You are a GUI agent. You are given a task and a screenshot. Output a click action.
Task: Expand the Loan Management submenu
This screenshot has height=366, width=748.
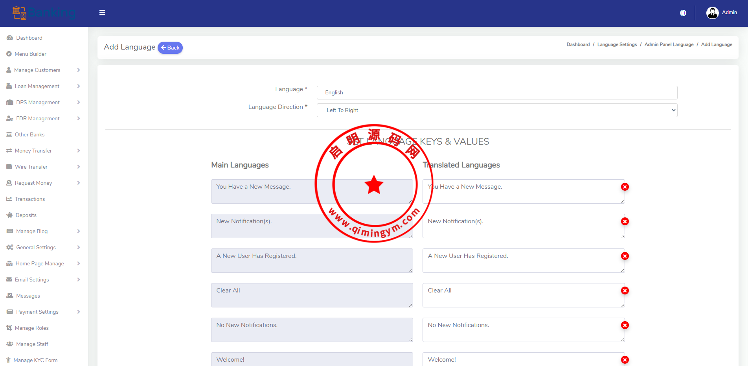click(x=43, y=86)
